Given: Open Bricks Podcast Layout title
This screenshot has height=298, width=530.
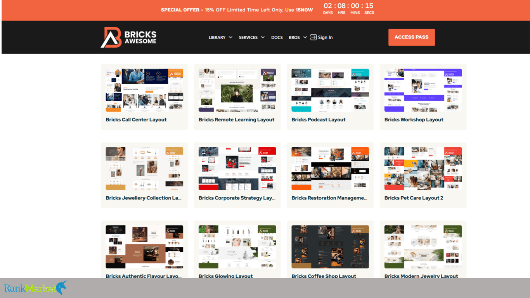Looking at the screenshot, I should point(319,120).
